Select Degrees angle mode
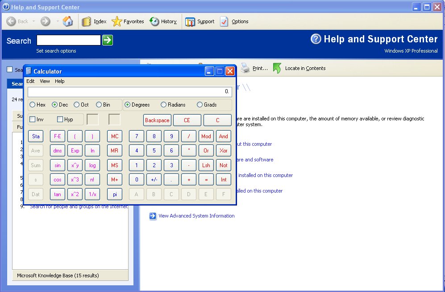This screenshot has width=445, height=292. (127, 105)
